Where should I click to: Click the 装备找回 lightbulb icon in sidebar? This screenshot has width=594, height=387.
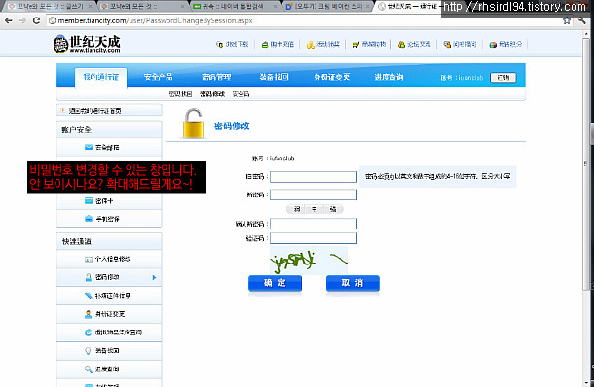(x=88, y=351)
